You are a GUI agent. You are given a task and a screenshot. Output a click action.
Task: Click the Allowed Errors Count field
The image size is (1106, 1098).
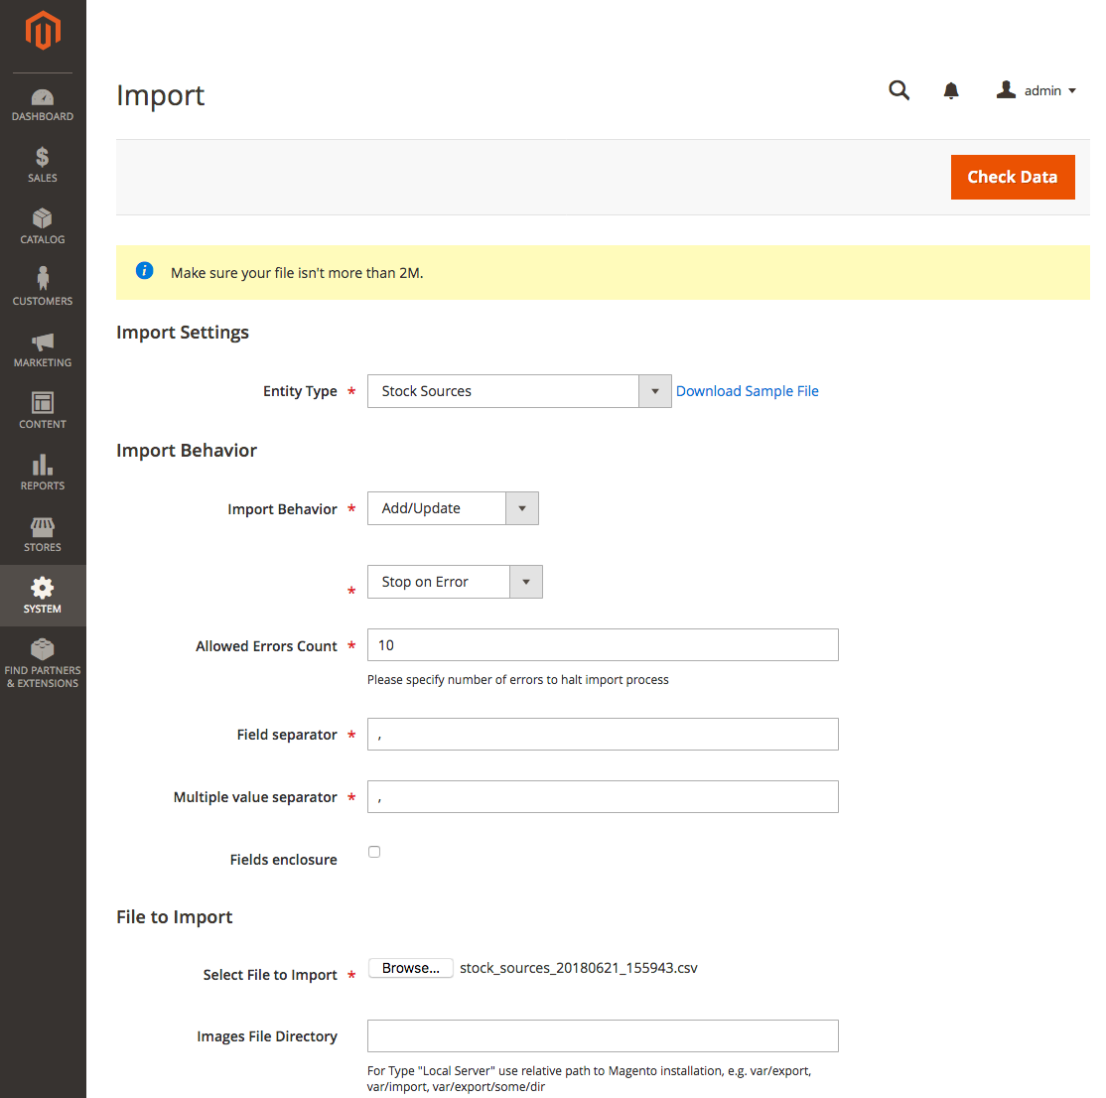point(603,645)
